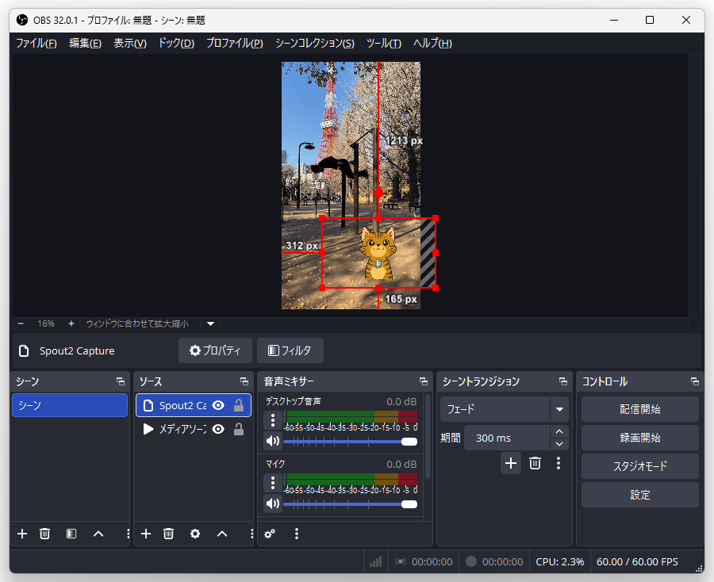The image size is (714, 582).
Task: Open マイク audio options three-dot menu
Action: tap(273, 482)
